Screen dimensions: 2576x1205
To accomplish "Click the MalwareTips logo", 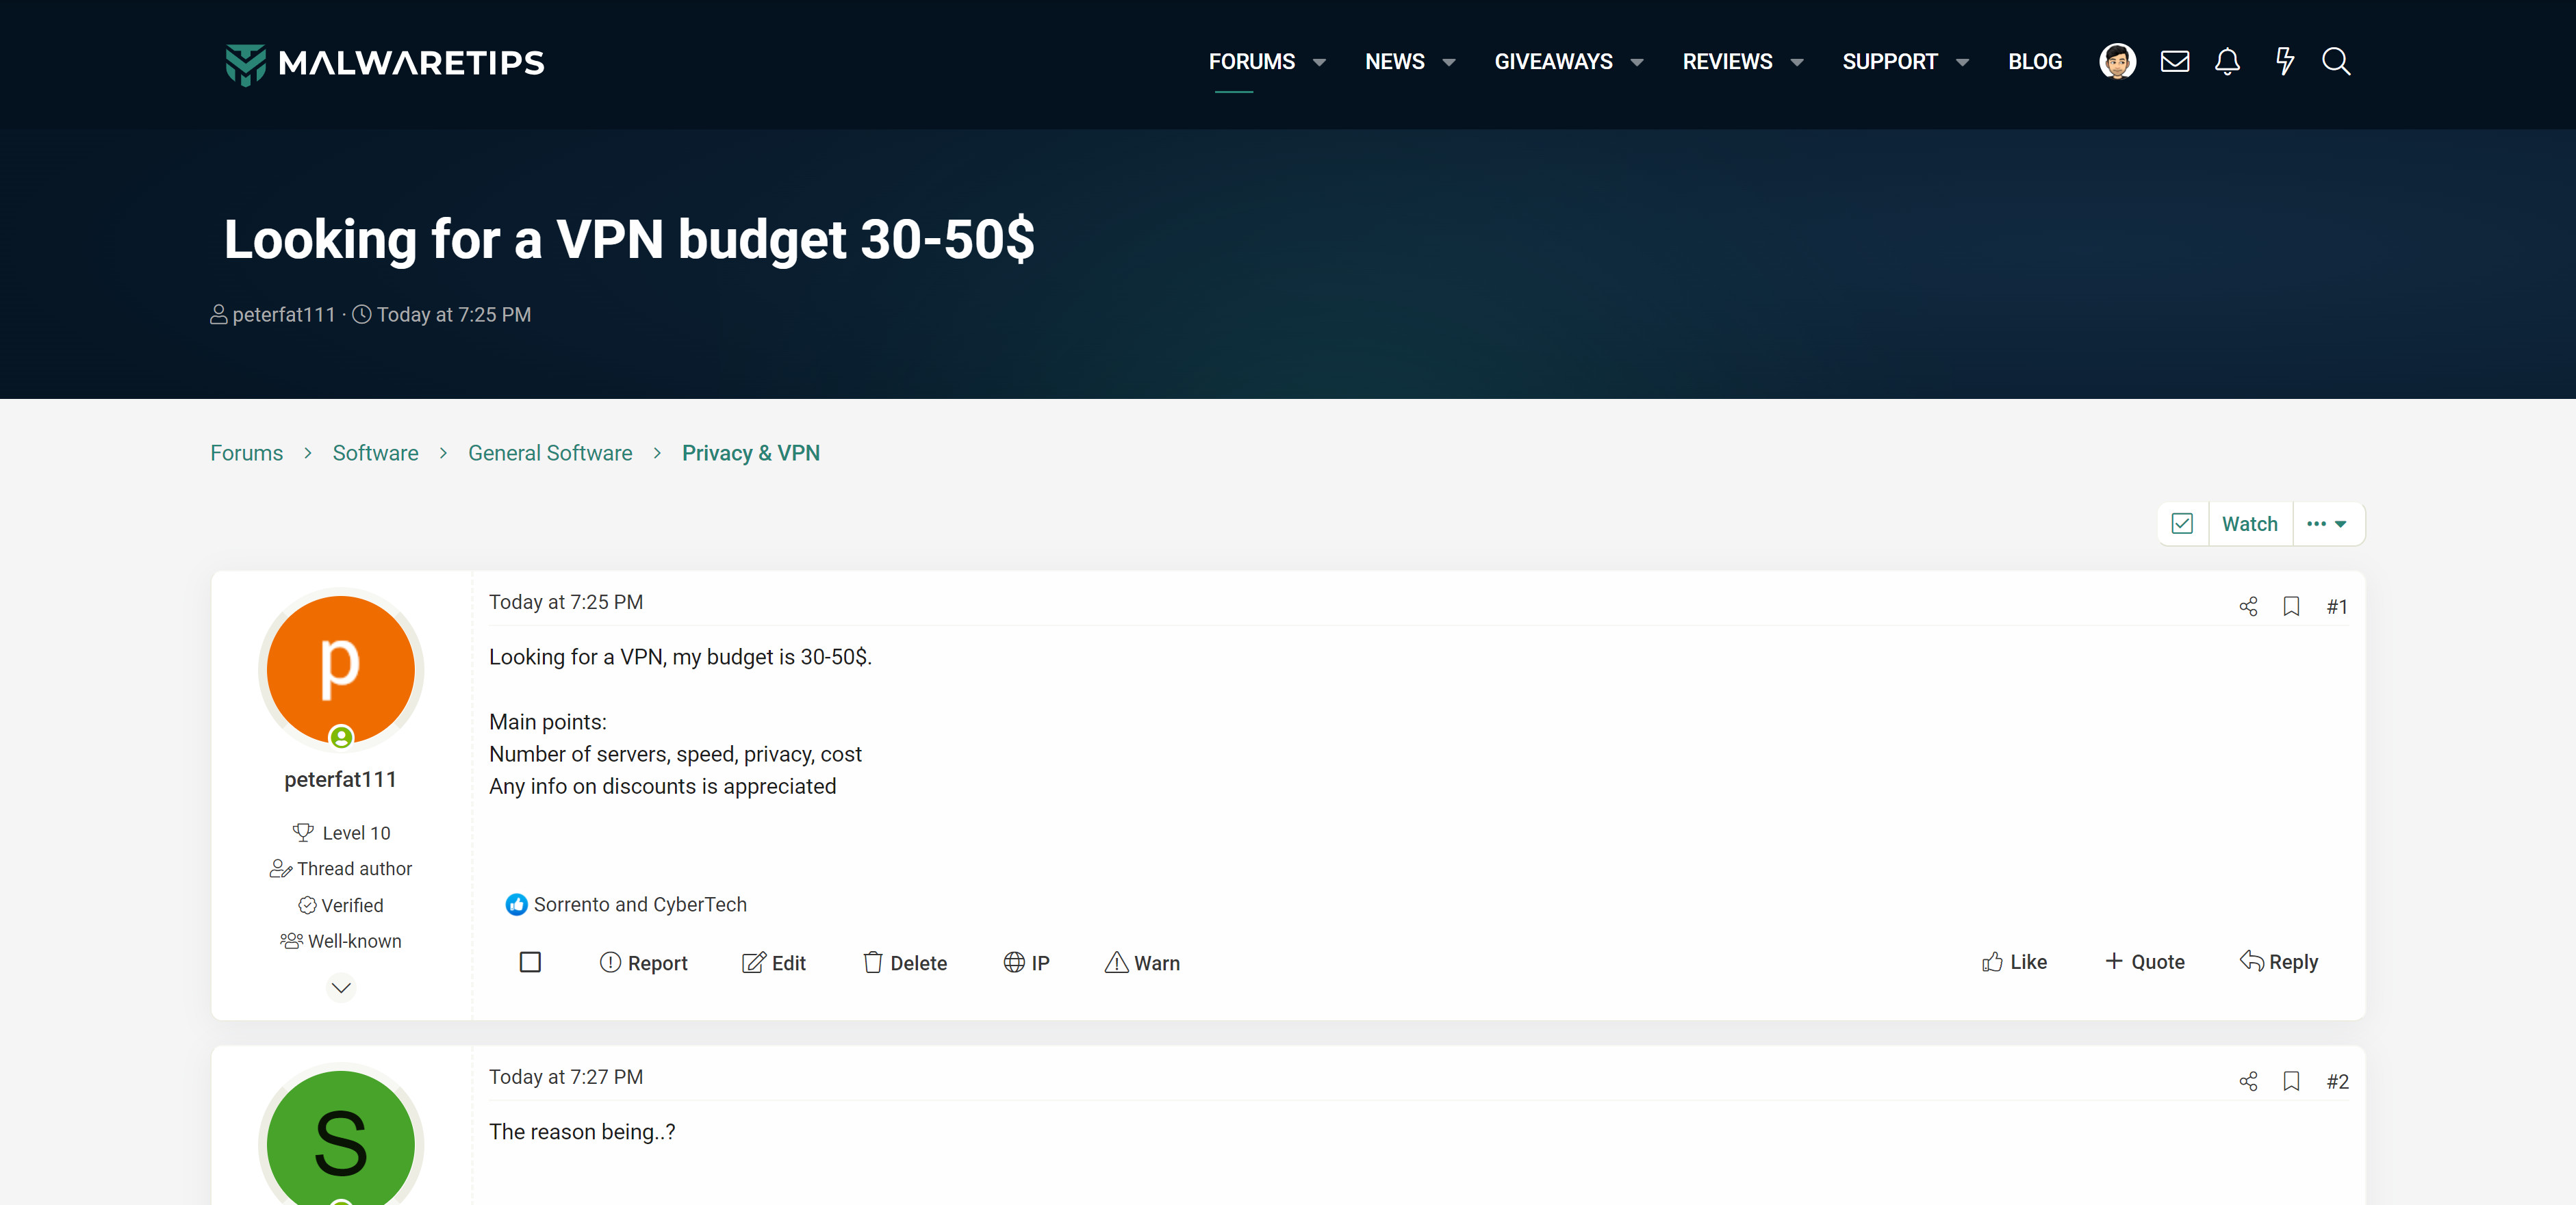I will pyautogui.click(x=385, y=63).
